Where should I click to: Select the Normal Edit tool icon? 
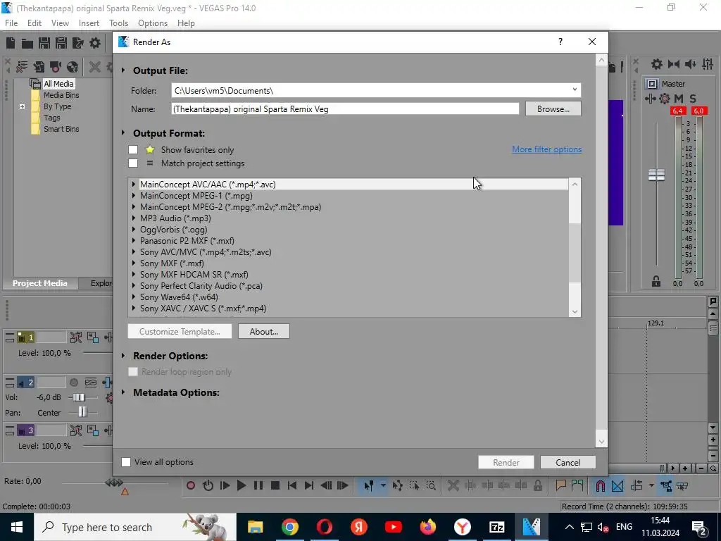tap(369, 485)
